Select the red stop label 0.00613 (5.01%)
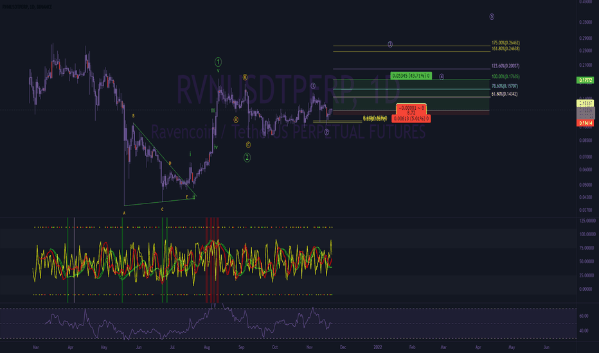The image size is (599, 353). (x=411, y=119)
